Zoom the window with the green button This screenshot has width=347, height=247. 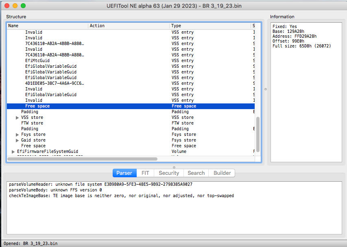[23, 6]
